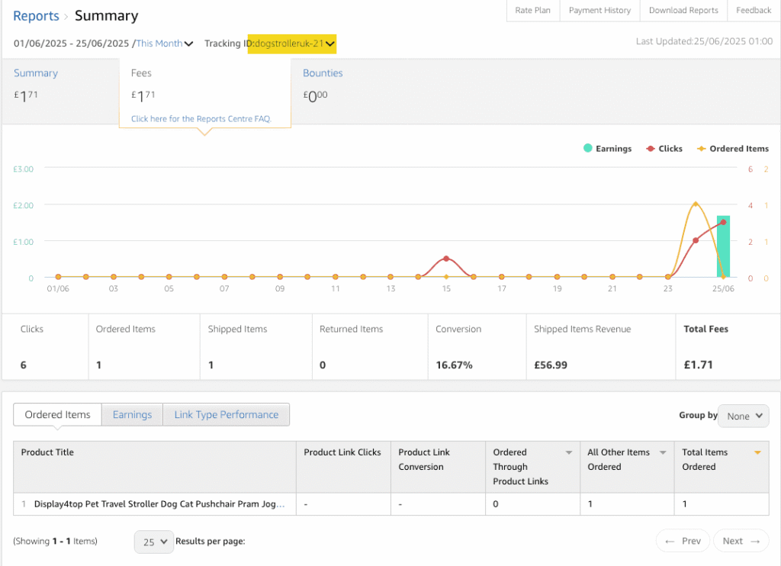Switch to the Earnings tab
The width and height of the screenshot is (781, 566).
[x=132, y=414]
